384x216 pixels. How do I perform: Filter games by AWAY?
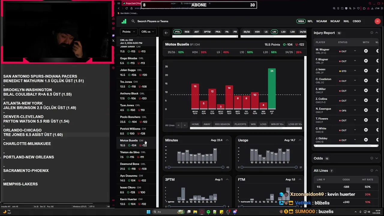pyautogui.click(x=207, y=124)
